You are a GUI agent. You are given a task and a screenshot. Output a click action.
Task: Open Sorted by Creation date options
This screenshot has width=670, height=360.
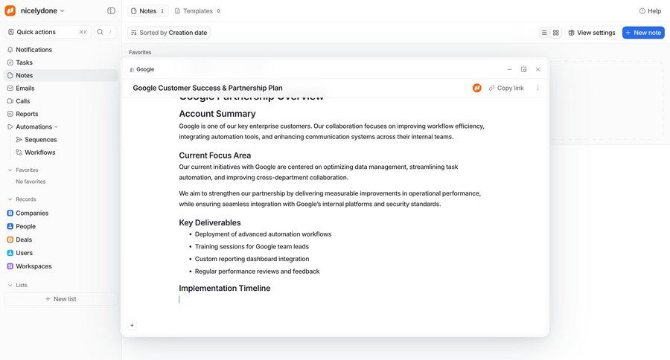169,33
